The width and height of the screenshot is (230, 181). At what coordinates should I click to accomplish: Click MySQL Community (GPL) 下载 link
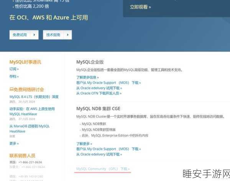[x=103, y=169]
